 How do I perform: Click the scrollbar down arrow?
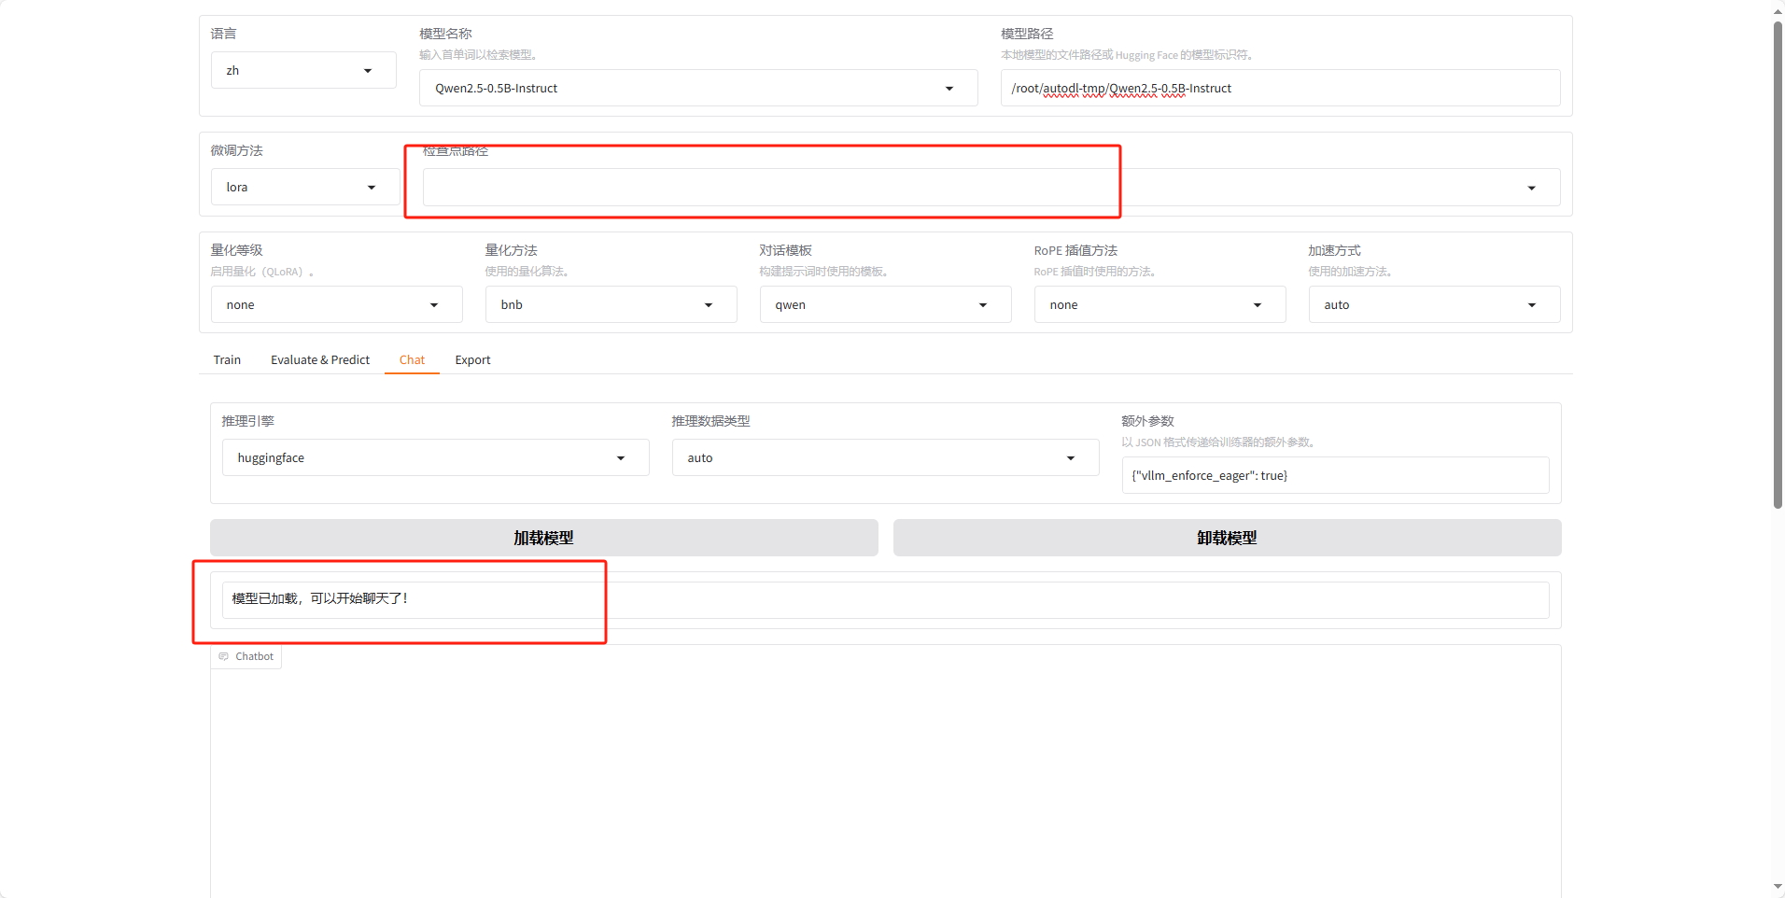coord(1778,887)
